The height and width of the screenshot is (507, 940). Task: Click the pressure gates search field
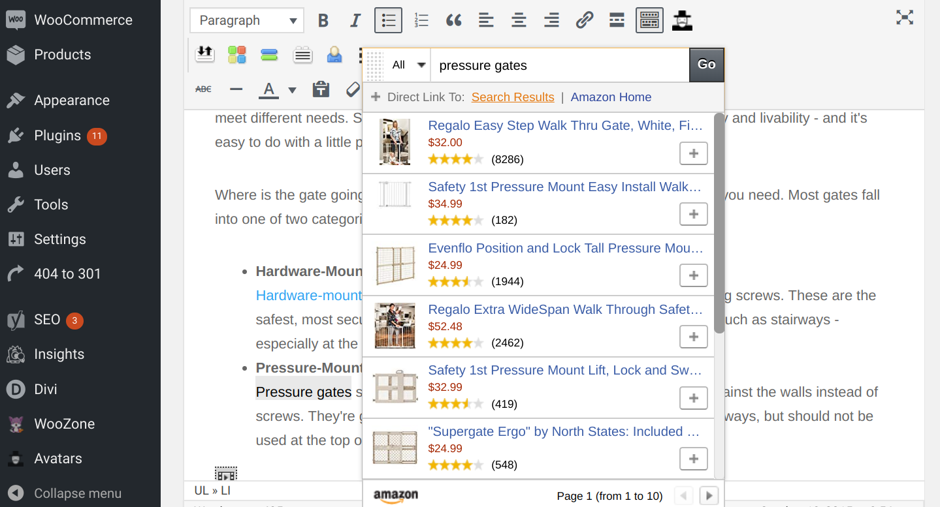(560, 65)
